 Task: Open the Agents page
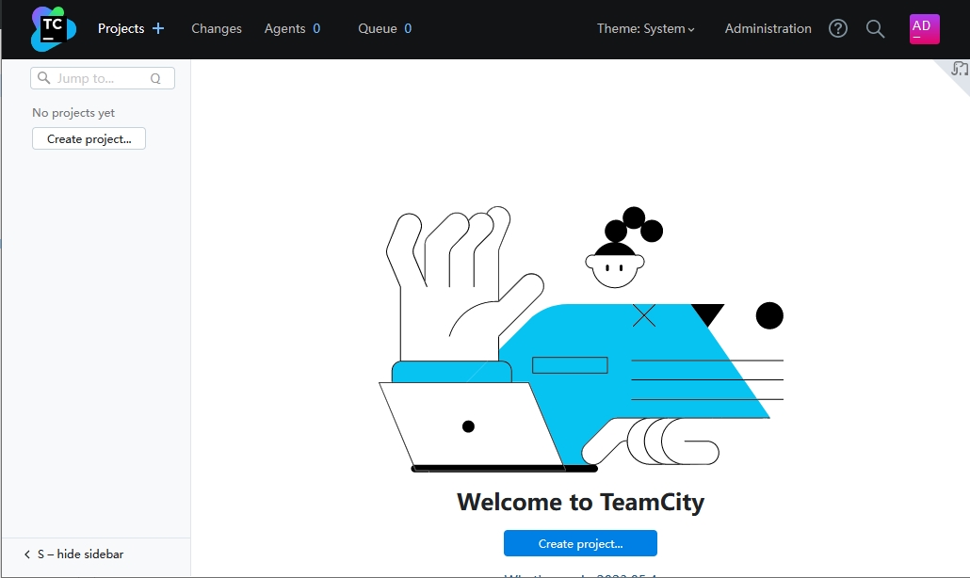pyautogui.click(x=284, y=28)
